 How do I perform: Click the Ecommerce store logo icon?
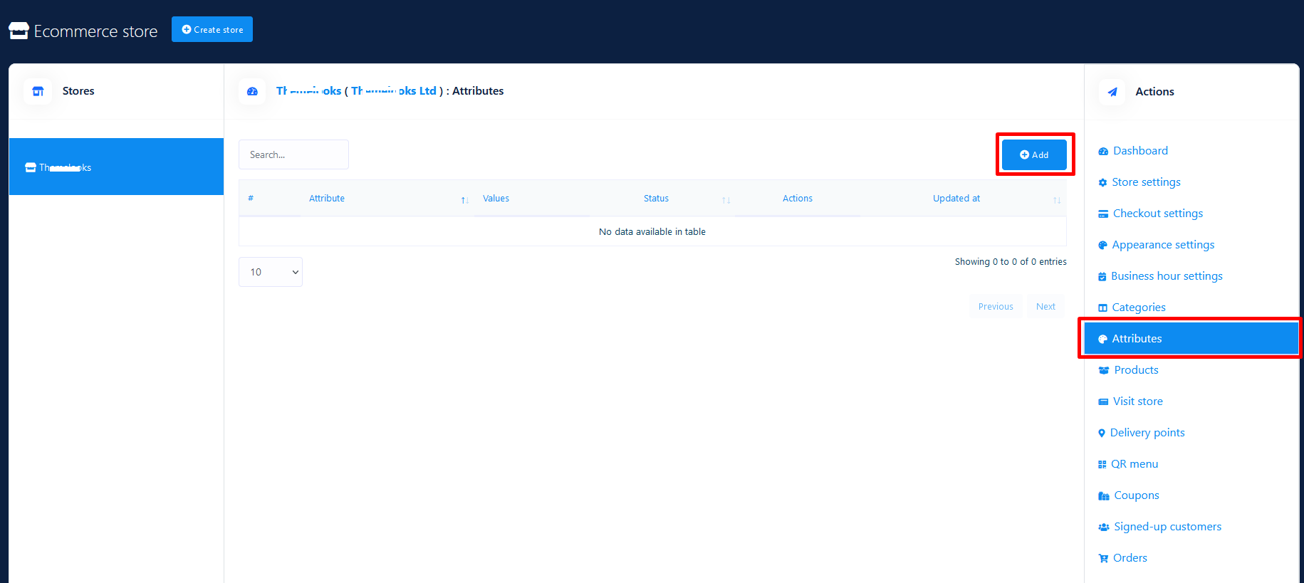(19, 31)
